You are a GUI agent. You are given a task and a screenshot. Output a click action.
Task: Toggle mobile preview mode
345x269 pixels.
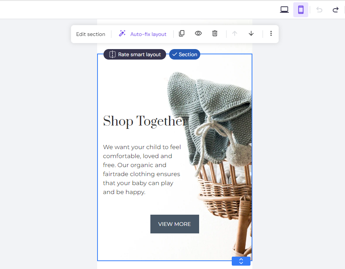[x=300, y=9]
